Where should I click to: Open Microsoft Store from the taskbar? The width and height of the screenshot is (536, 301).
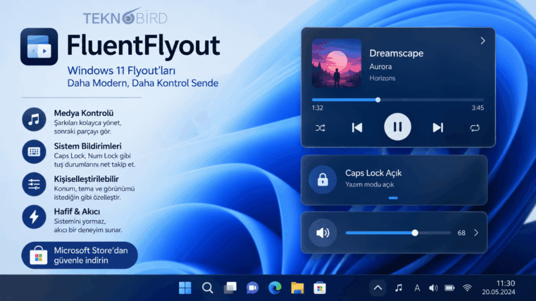[320, 288]
